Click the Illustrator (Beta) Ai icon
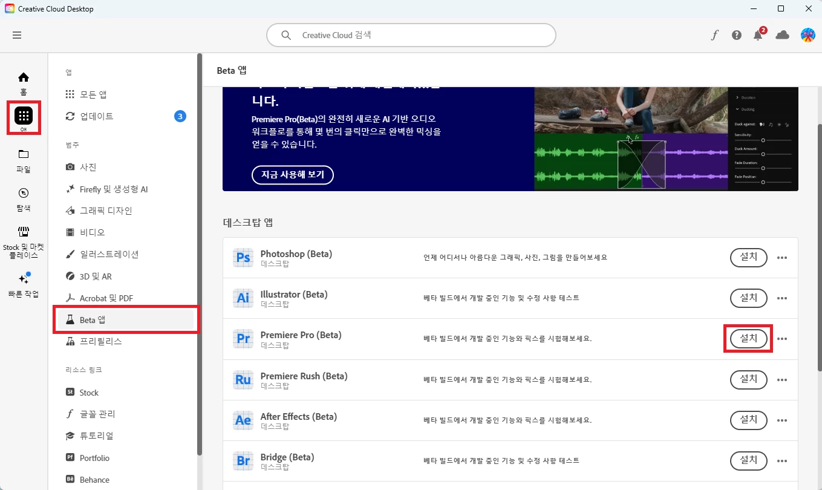The image size is (822, 490). (243, 298)
